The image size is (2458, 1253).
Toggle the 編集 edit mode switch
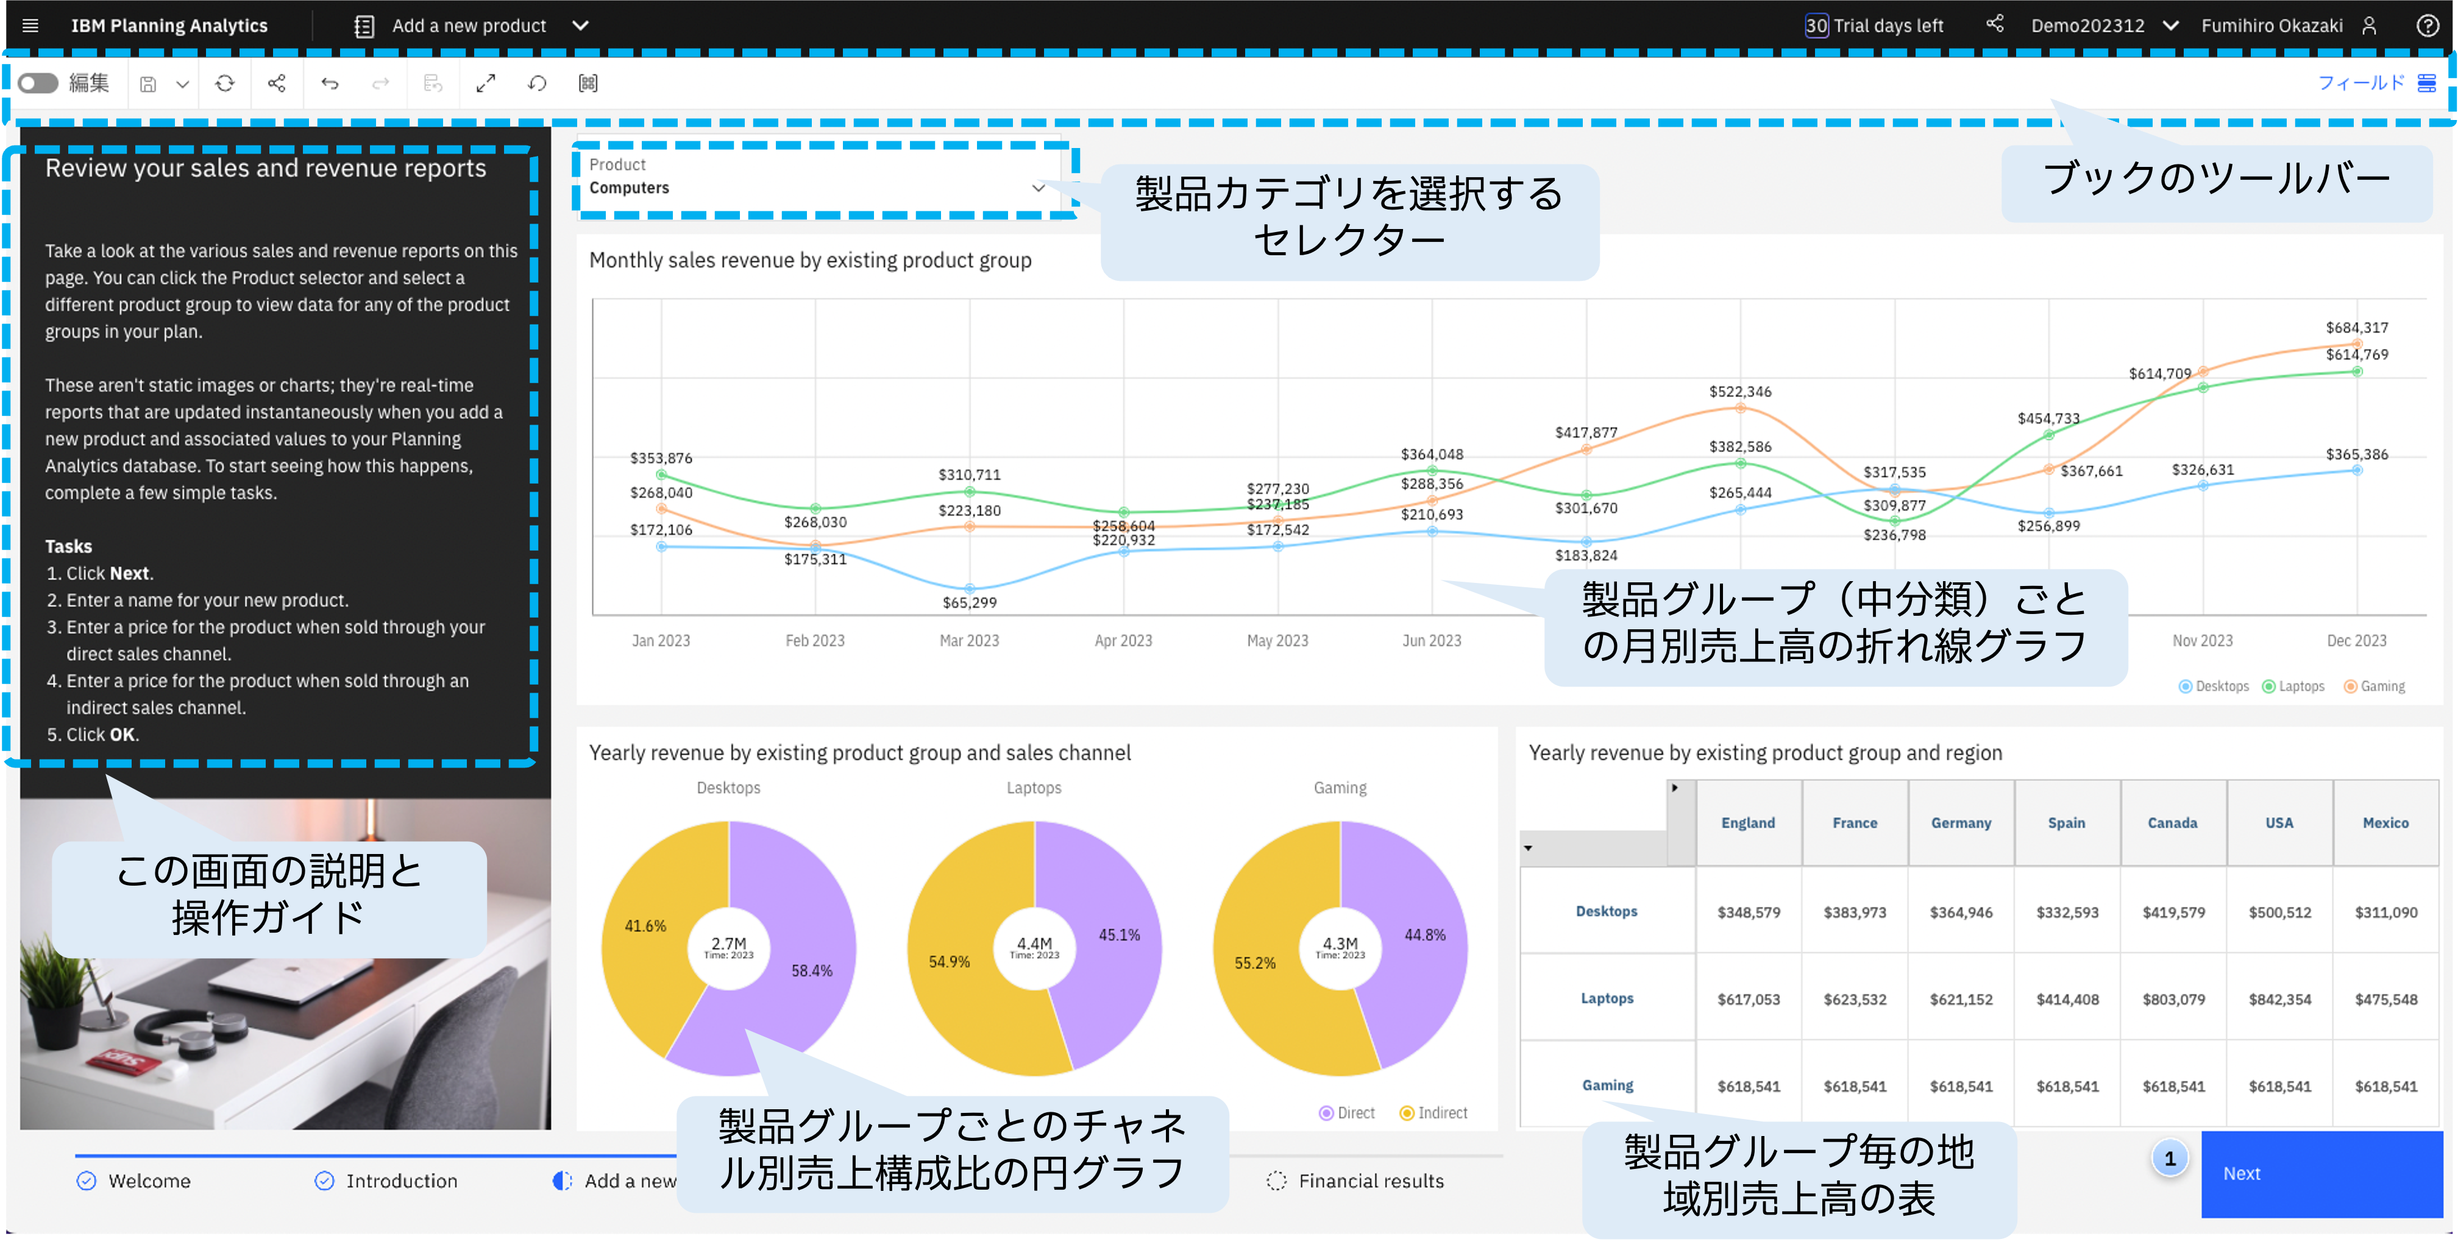click(x=38, y=84)
